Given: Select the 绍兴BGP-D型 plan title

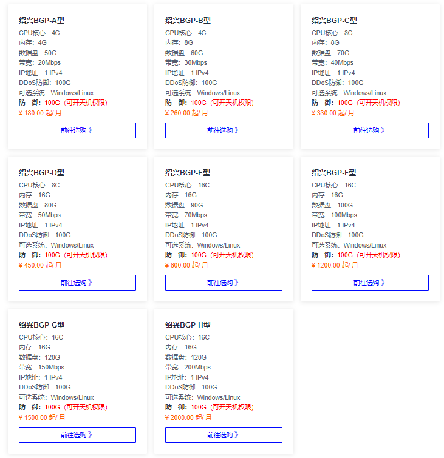Looking at the screenshot, I should [x=41, y=173].
